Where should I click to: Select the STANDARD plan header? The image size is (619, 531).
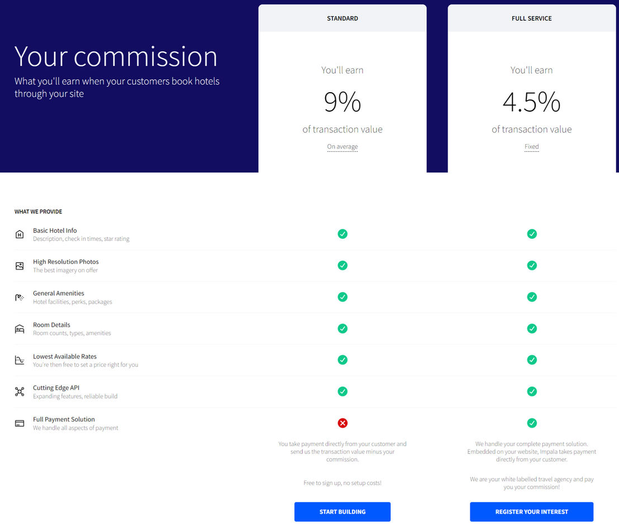[x=342, y=18]
